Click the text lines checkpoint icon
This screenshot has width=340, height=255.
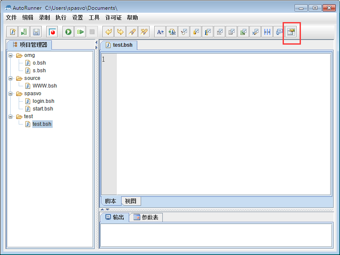pos(232,32)
